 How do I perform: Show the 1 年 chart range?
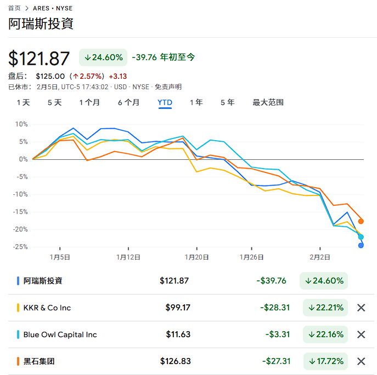click(196, 102)
